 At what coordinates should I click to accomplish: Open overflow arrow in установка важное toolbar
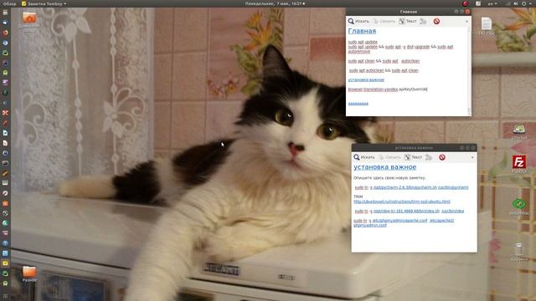(472, 158)
